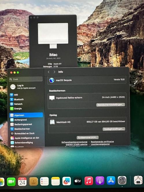Go back with the left chevron
Viewport: 144px width, 192px height.
[49, 72]
